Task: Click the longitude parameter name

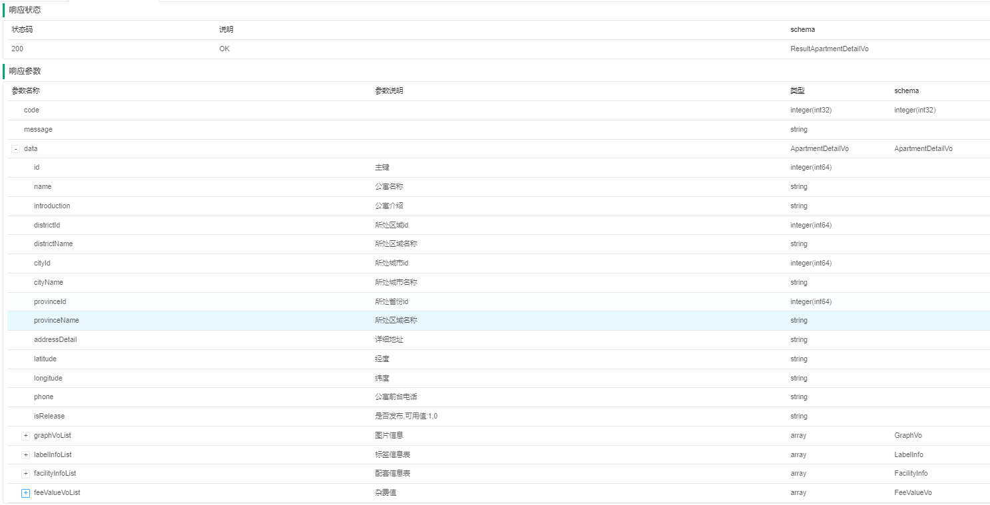Action: [x=48, y=379]
